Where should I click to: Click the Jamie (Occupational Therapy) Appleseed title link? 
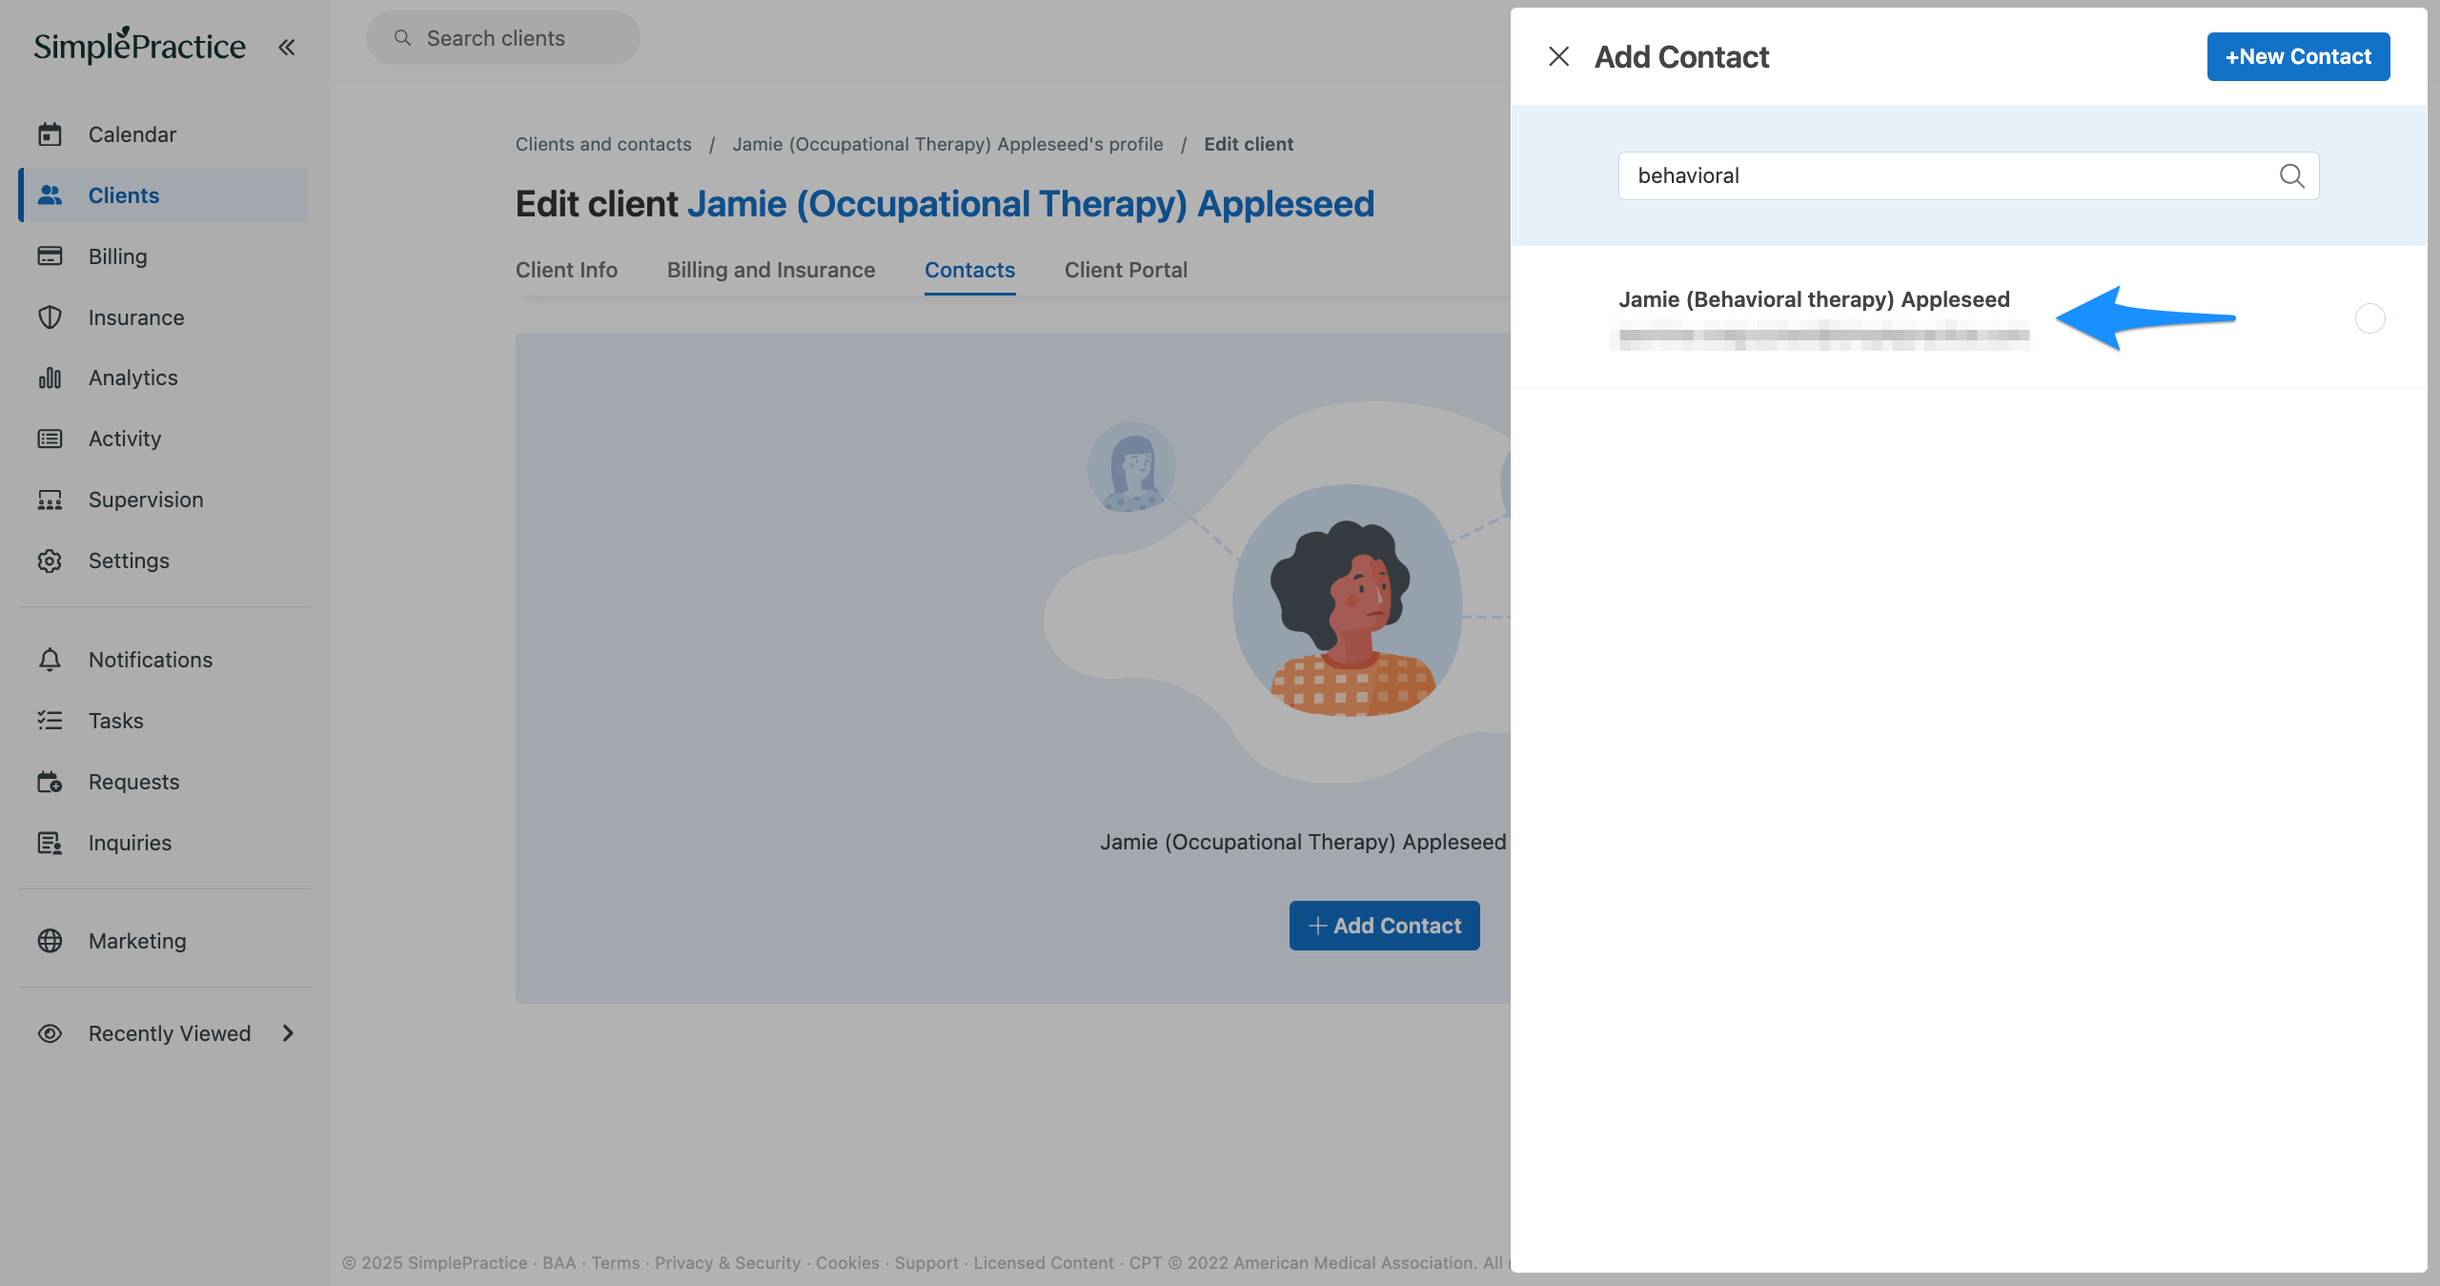pyautogui.click(x=1030, y=204)
